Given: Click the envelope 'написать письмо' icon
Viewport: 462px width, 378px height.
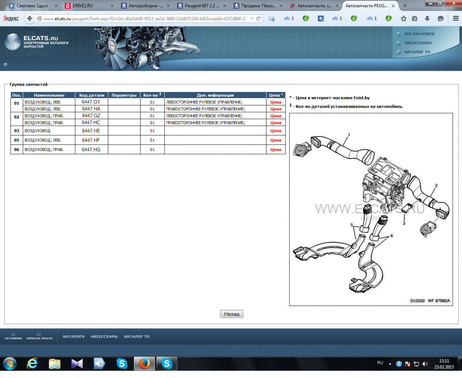Looking at the screenshot, I should 38,334.
